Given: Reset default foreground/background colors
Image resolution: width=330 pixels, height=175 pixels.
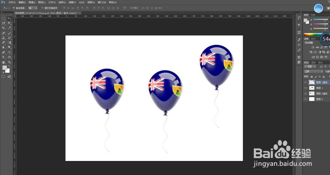Looking at the screenshot, I should point(3,72).
